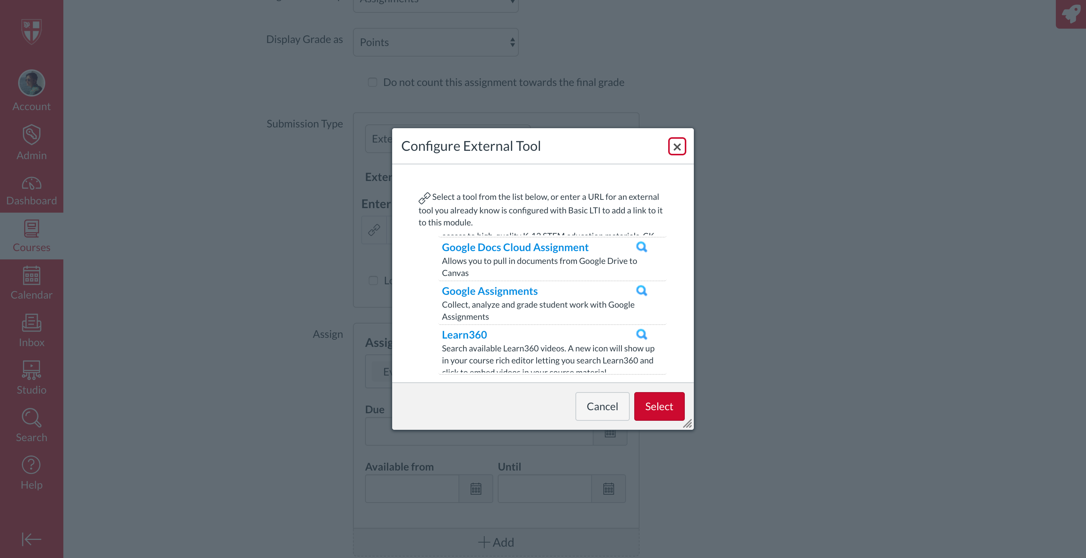Viewport: 1086px width, 558px height.
Task: Click the Learn360 search magnifier icon
Action: tap(641, 335)
